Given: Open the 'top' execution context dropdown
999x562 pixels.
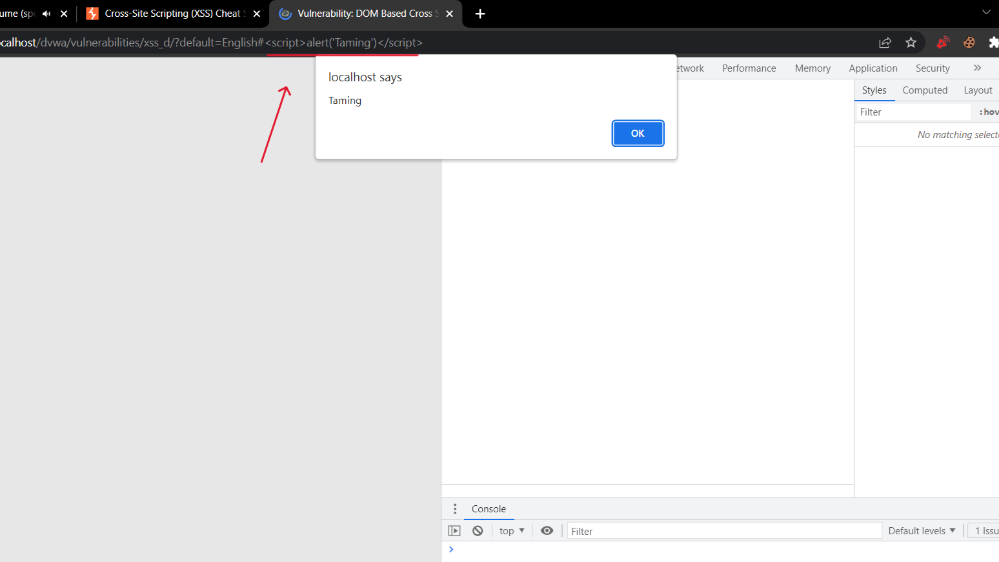Looking at the screenshot, I should pyautogui.click(x=510, y=530).
